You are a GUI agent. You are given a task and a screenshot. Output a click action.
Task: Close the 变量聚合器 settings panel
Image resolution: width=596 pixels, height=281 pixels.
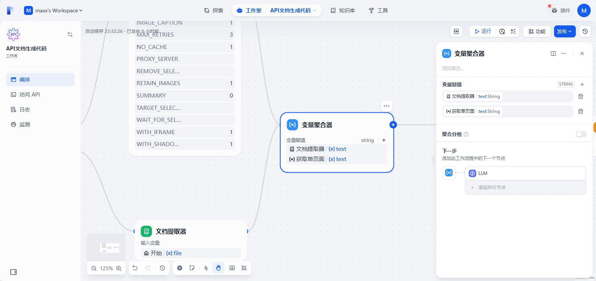coord(582,53)
